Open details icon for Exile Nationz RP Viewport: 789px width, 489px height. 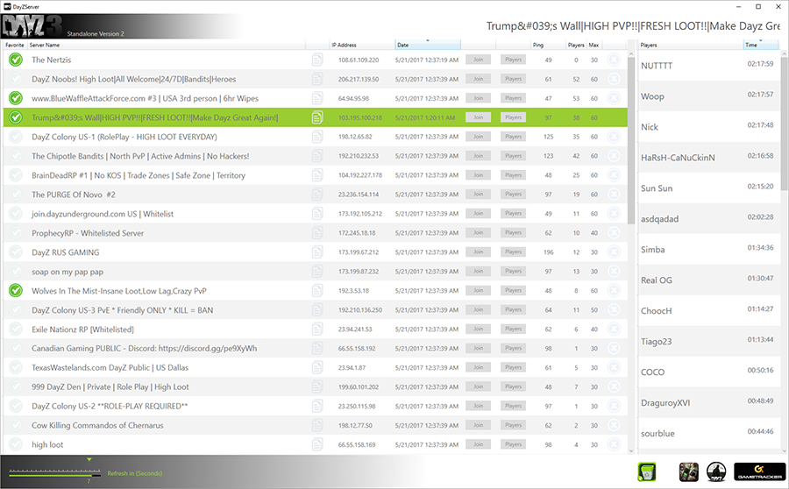(x=317, y=330)
